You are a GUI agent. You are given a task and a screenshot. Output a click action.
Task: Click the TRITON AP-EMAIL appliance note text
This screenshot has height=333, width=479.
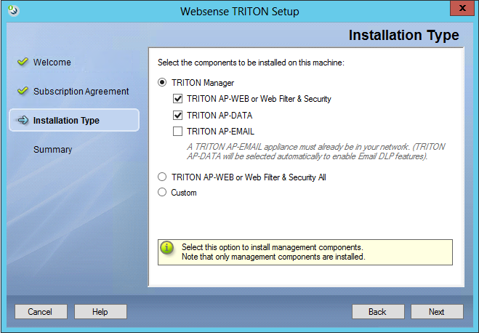316,151
